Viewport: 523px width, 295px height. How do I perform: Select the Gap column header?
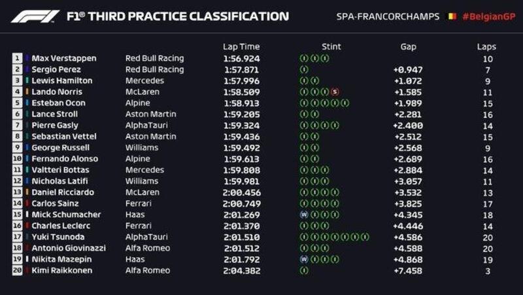coord(408,46)
